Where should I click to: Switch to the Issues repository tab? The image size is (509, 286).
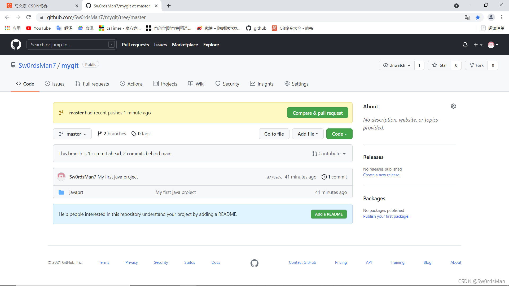[55, 84]
